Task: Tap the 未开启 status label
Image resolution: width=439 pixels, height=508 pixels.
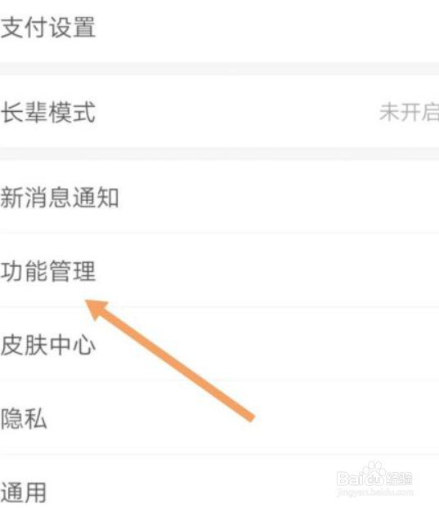Action: click(410, 112)
